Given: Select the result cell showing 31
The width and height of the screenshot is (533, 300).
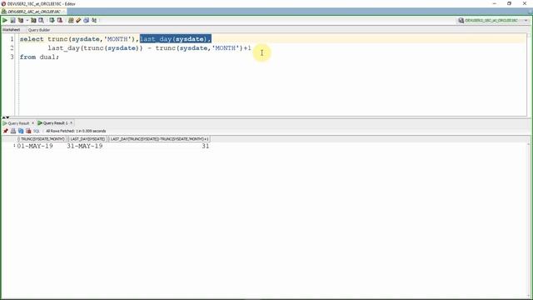Looking at the screenshot, I should (206, 147).
